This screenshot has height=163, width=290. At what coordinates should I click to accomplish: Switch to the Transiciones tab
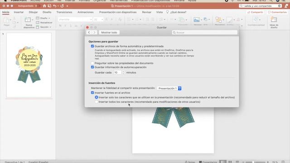64,12
